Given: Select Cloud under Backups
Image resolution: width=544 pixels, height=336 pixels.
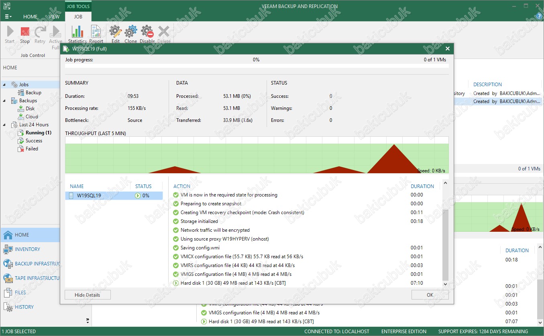Looking at the screenshot, I should (32, 117).
